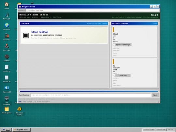Click the address bar path field

93,10
